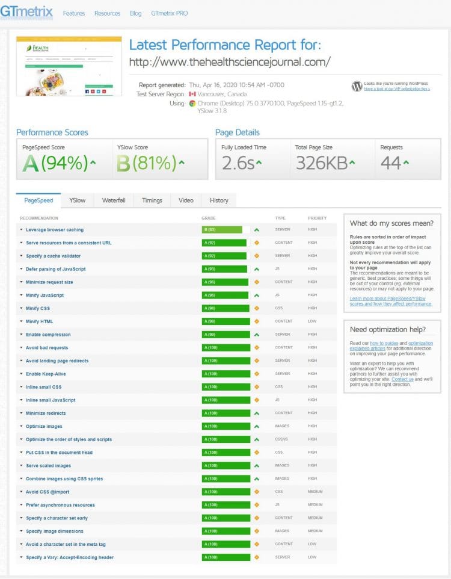This screenshot has width=451, height=579.
Task: Click green arrow in Defer parsing of JavaScript row
Action: [x=257, y=269]
